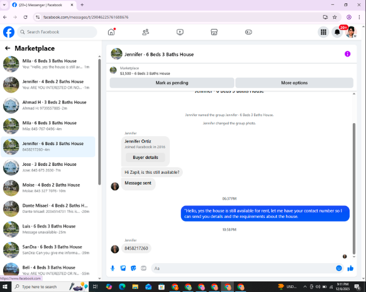The width and height of the screenshot is (366, 292).
Task: Open Mila chat showing 845-767-0496
Action: pyautogui.click(x=48, y=126)
